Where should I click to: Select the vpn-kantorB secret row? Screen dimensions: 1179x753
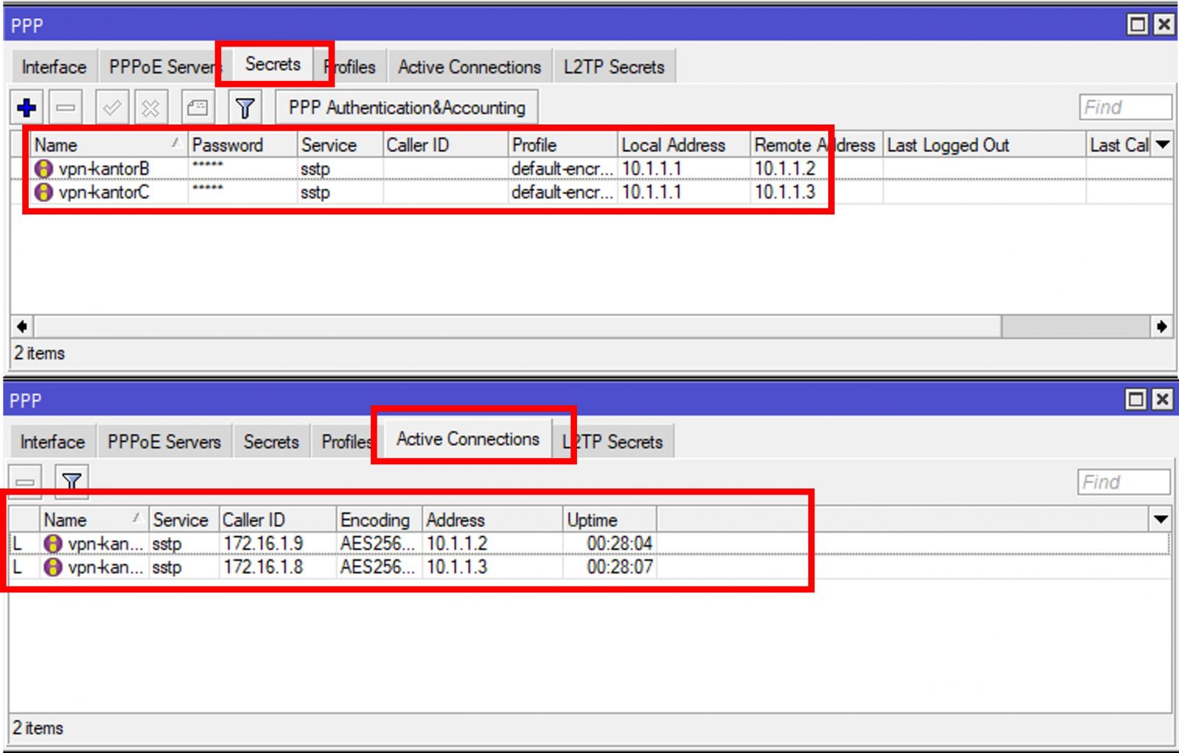point(103,168)
